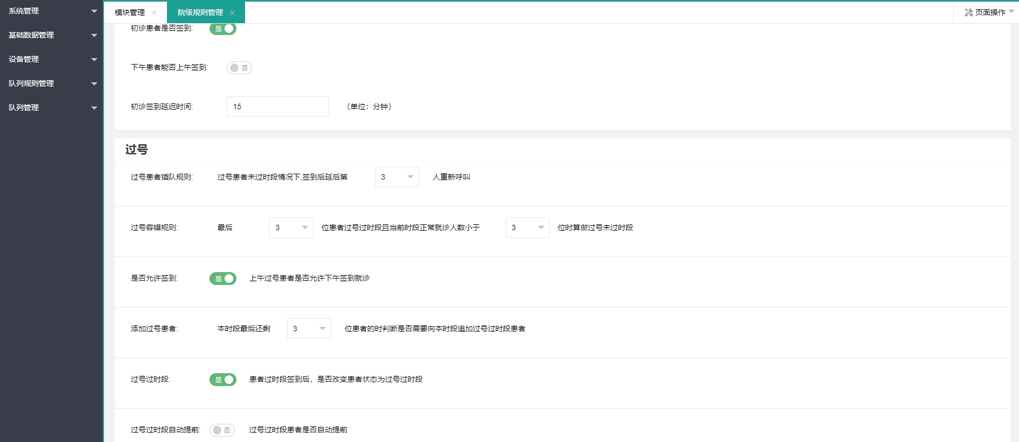Open the 本时段最后还剩 number dropdown
The image size is (1019, 442).
(x=309, y=329)
